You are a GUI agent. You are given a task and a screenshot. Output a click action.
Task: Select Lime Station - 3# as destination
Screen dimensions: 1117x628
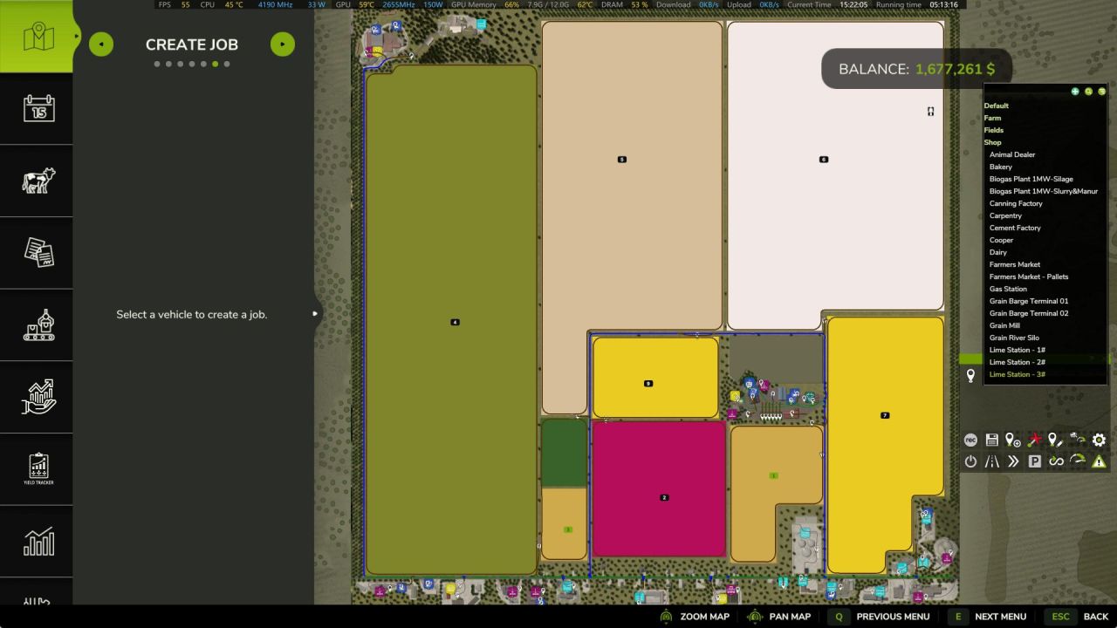(1018, 374)
